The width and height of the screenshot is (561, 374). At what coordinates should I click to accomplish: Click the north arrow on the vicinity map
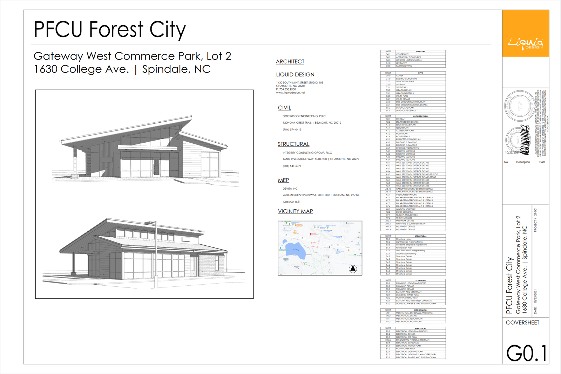click(353, 269)
